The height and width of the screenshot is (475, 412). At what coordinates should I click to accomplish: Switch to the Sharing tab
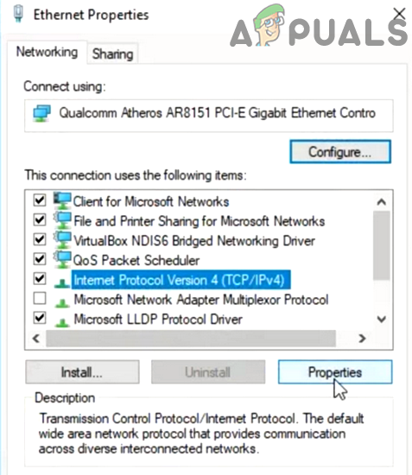click(x=112, y=54)
